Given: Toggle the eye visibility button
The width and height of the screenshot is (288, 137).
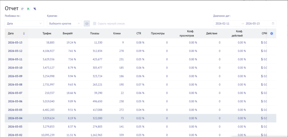Looking at the screenshot, I should pyautogui.click(x=87, y=23).
